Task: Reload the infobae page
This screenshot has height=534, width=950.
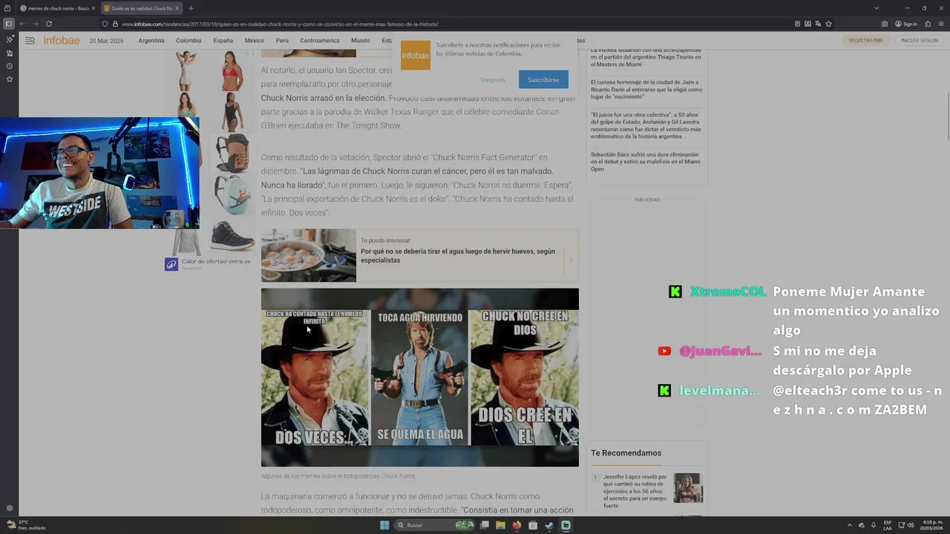Action: coord(49,24)
